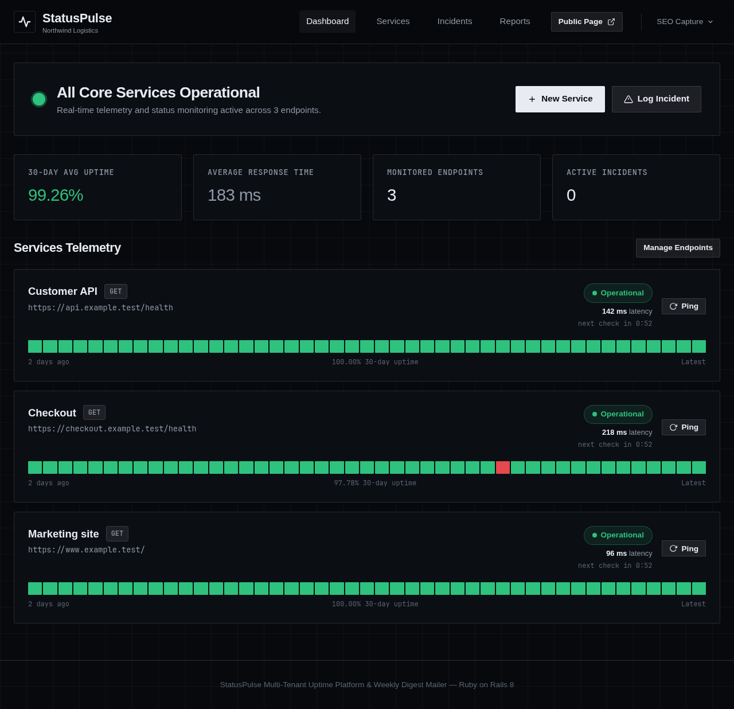Click the Operational badge for Customer API
This screenshot has width=734, height=709.
click(618, 293)
